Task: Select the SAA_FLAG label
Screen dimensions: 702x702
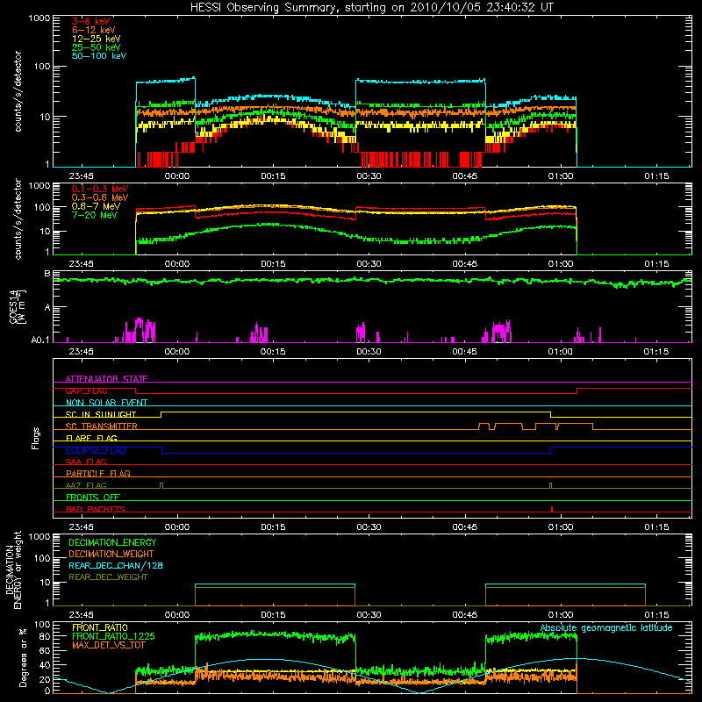Action: point(86,462)
